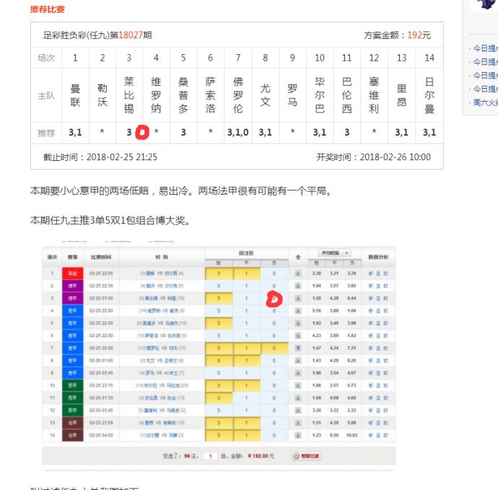This screenshot has height=490, width=498.
Task: Click the 罗马 home team cell
Action: pyautogui.click(x=292, y=95)
